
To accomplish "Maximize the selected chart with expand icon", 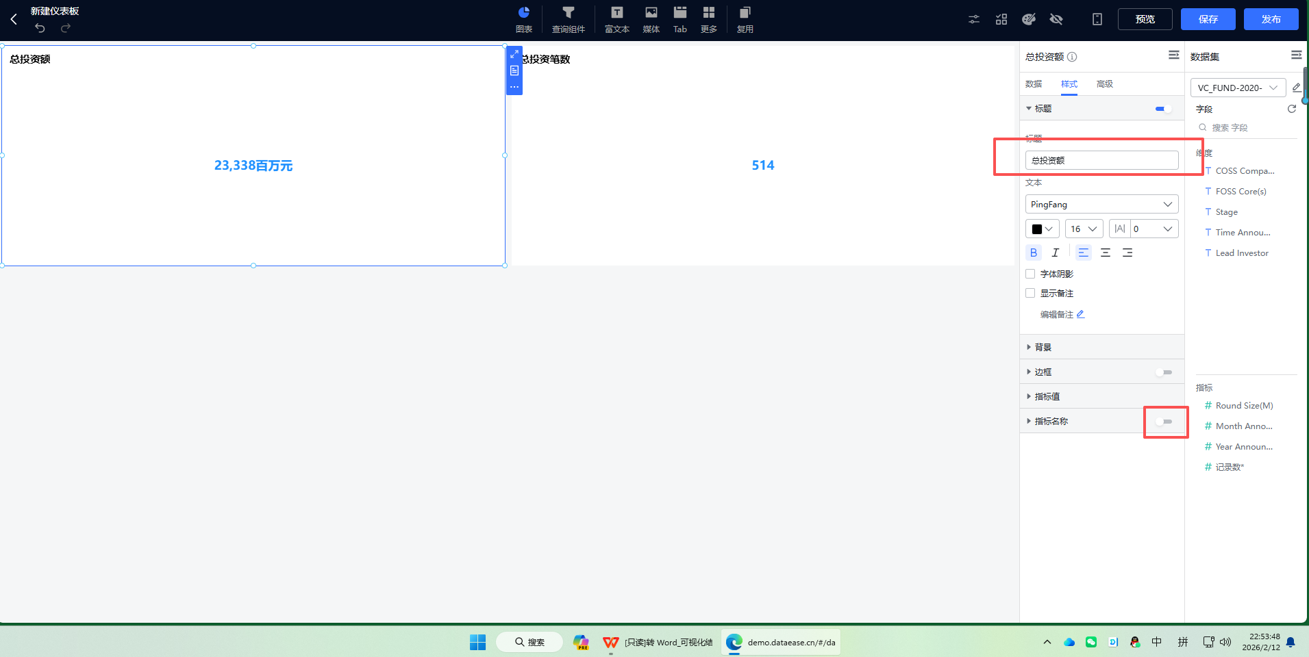I will coord(514,54).
